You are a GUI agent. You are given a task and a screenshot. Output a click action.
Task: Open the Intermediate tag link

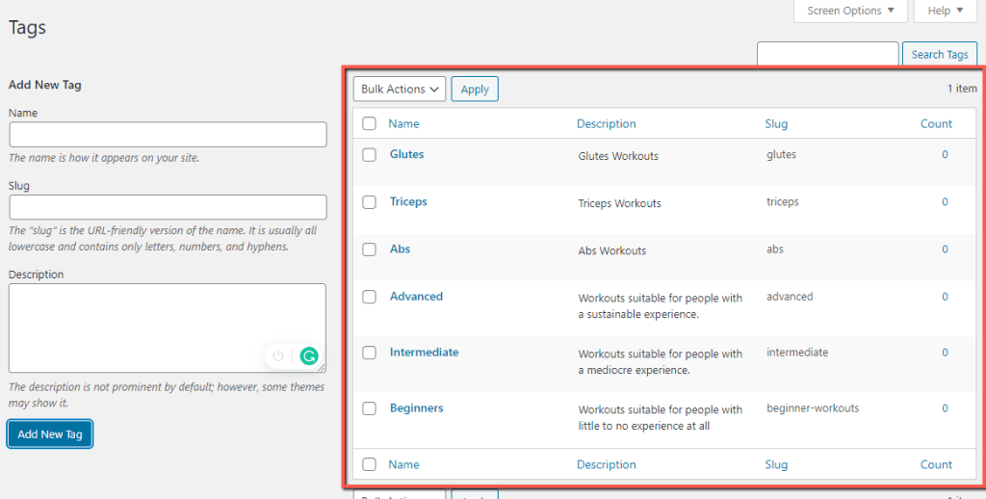coord(424,353)
